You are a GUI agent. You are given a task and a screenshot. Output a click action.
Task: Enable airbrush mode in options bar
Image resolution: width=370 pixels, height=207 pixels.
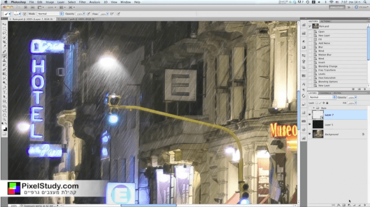pyautogui.click(x=112, y=14)
